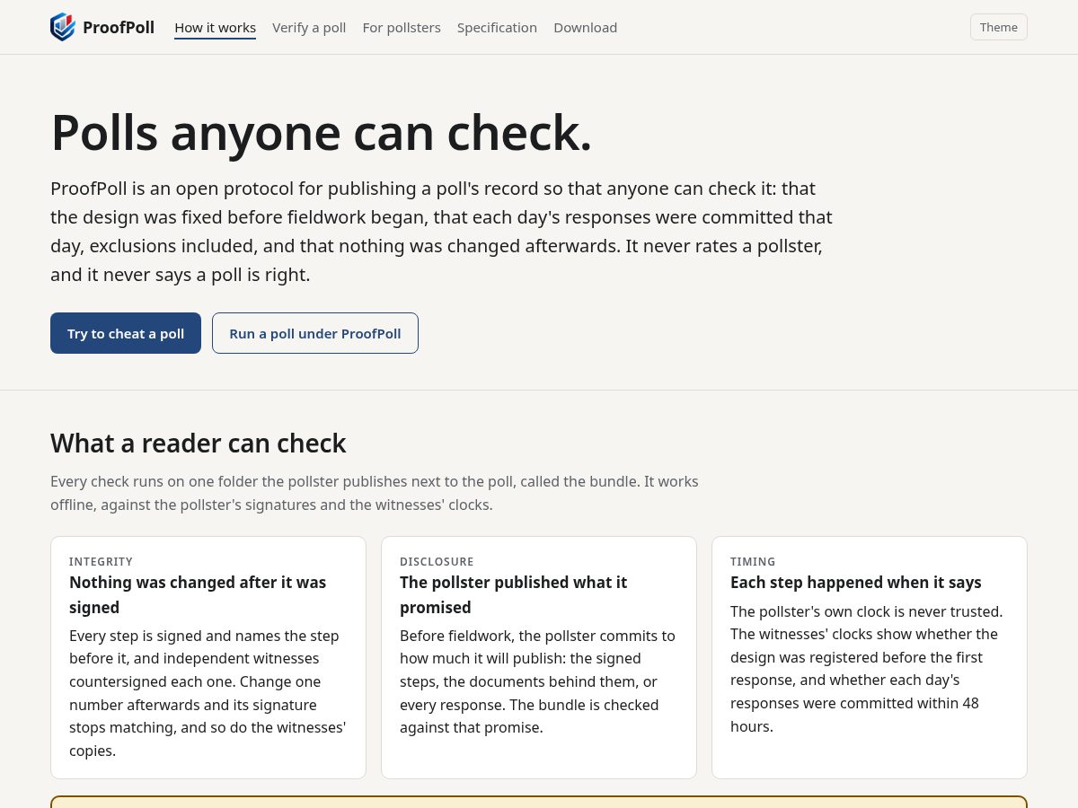Click Each step happened when it says title
Image resolution: width=1078 pixels, height=808 pixels.
[x=856, y=582]
